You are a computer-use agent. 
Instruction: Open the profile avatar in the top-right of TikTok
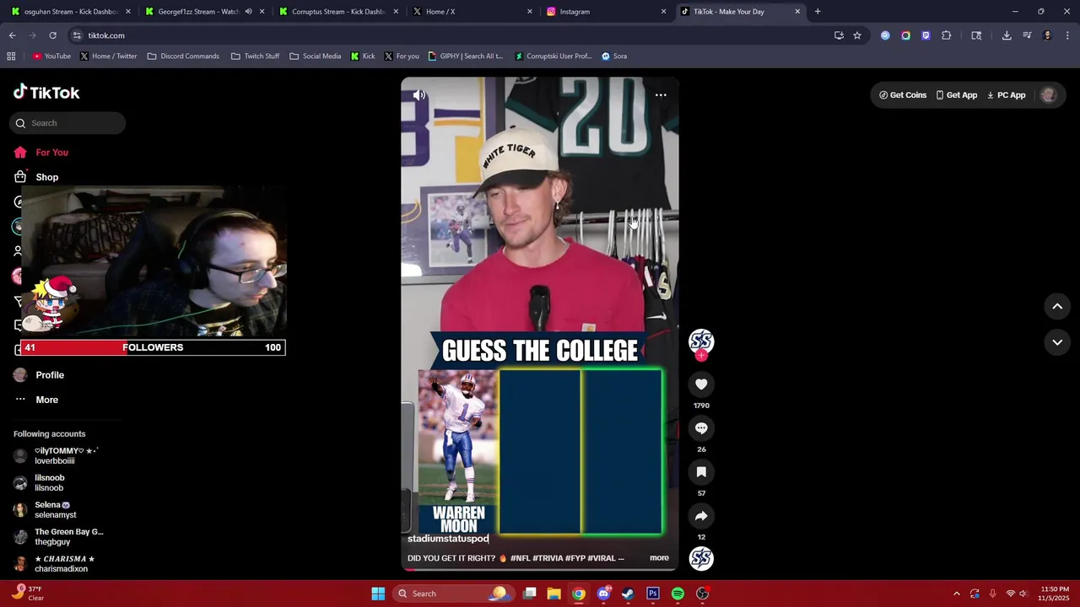point(1049,95)
